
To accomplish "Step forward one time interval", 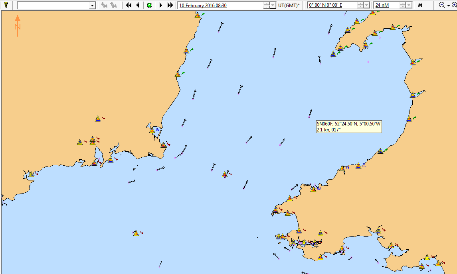I will point(161,5).
